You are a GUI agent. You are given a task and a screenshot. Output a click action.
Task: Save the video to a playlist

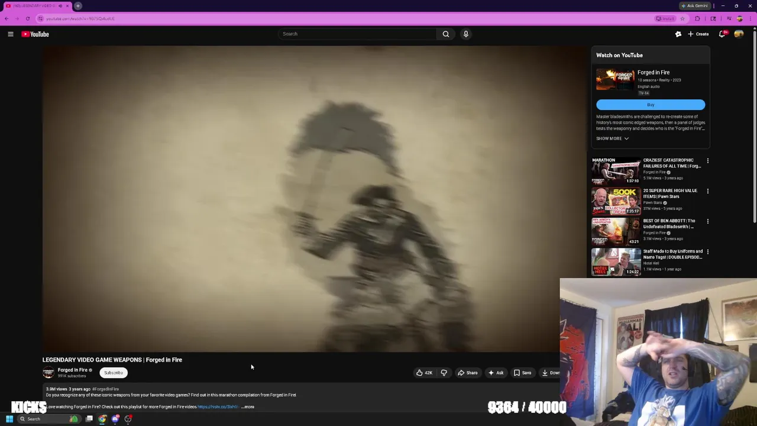pos(522,373)
